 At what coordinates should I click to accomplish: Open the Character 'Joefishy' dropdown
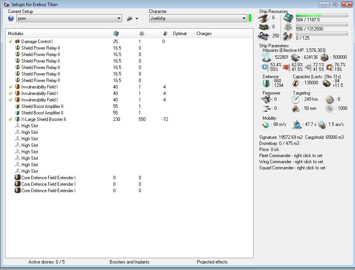pos(198,18)
